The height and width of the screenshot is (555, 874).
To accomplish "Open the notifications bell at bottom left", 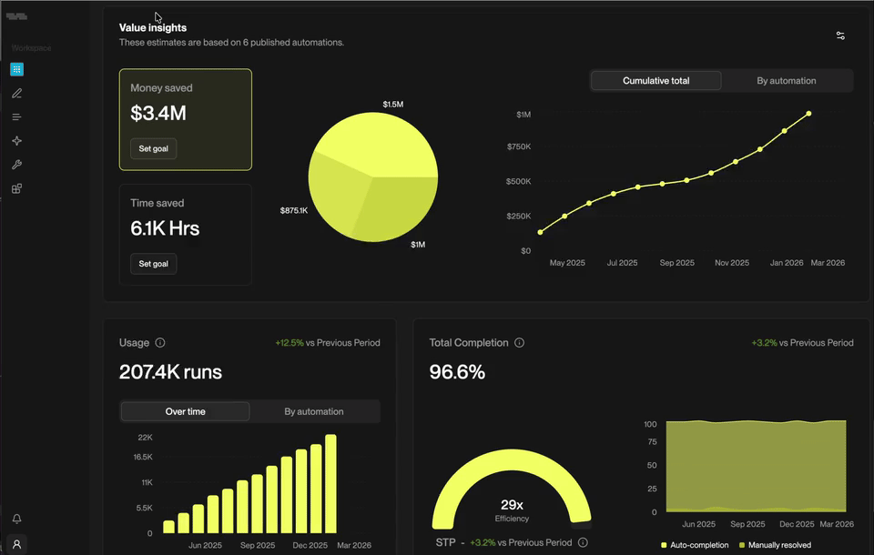I will (x=16, y=519).
